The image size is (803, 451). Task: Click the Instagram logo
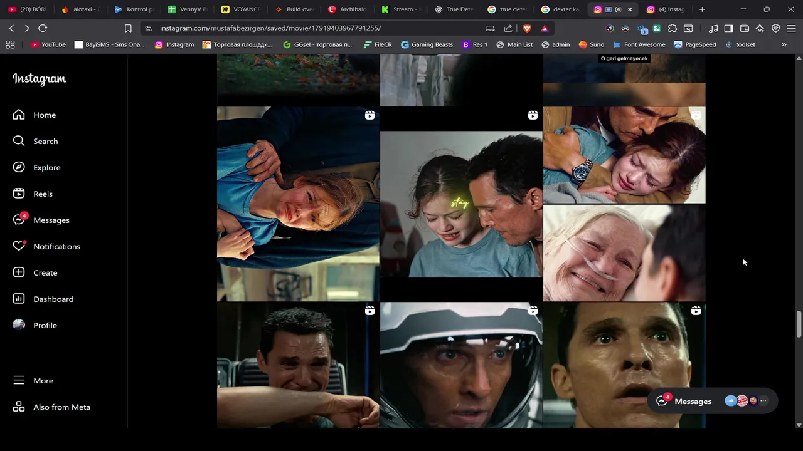pyautogui.click(x=39, y=79)
